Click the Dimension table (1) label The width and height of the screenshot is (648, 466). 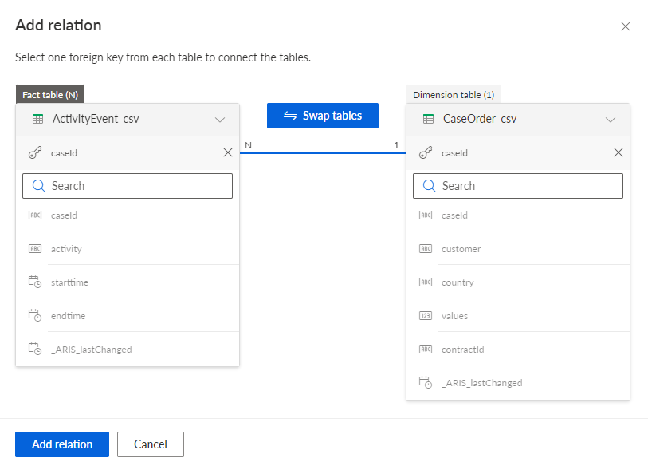pyautogui.click(x=454, y=95)
